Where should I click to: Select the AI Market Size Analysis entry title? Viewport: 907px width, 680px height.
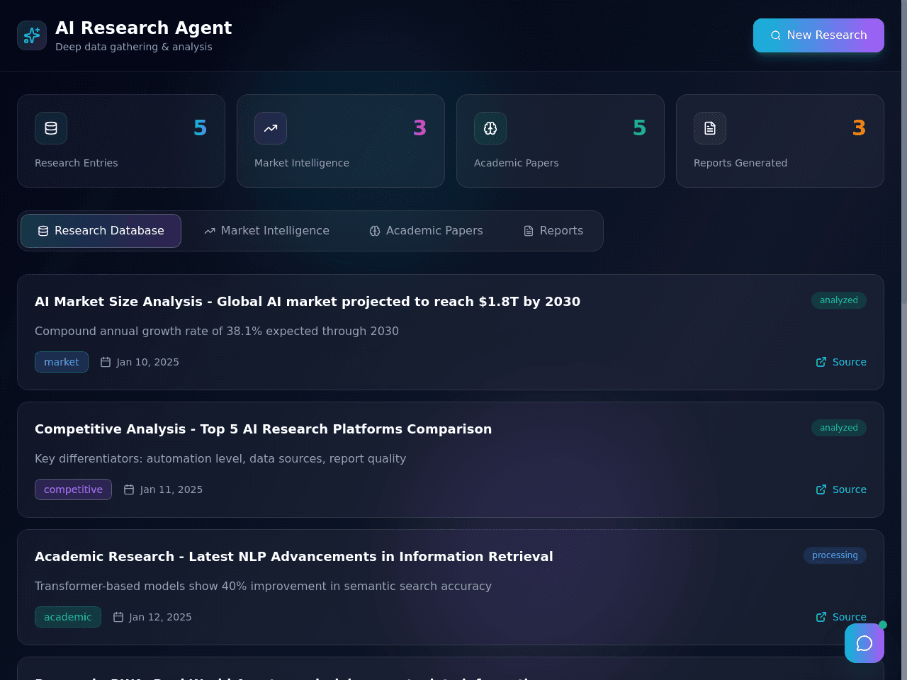pos(308,302)
